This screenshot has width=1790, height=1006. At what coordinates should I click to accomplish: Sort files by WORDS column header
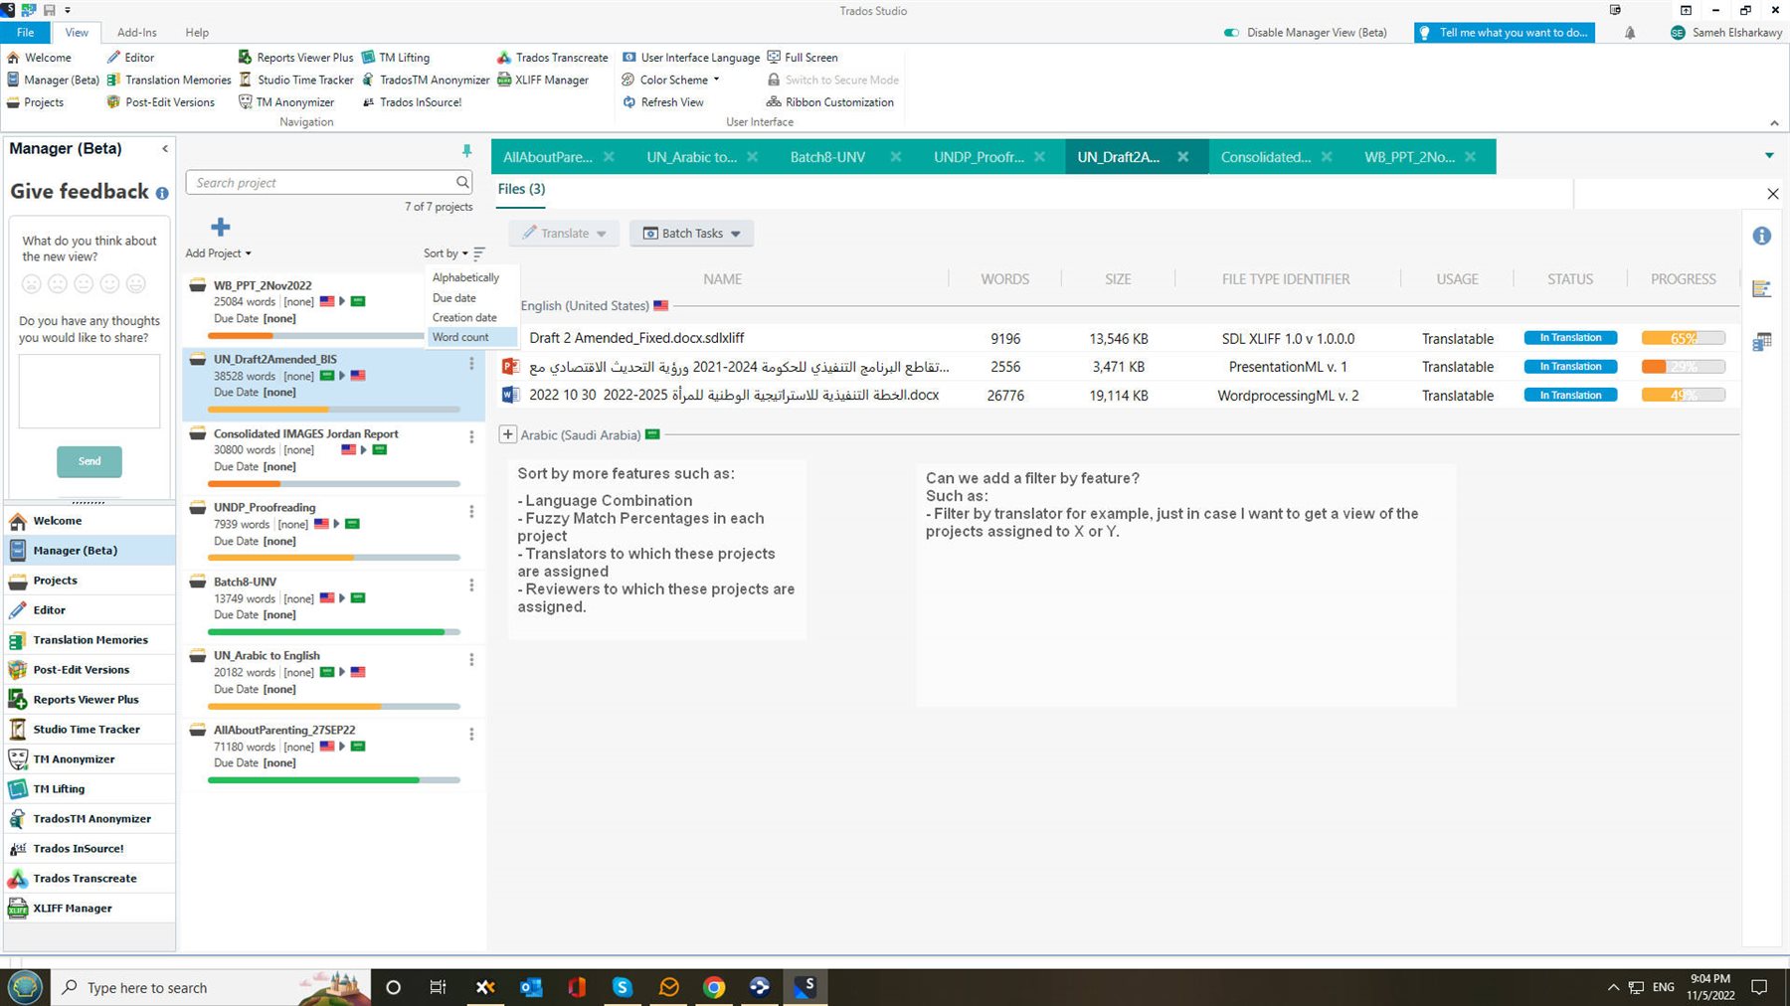[x=1004, y=279]
